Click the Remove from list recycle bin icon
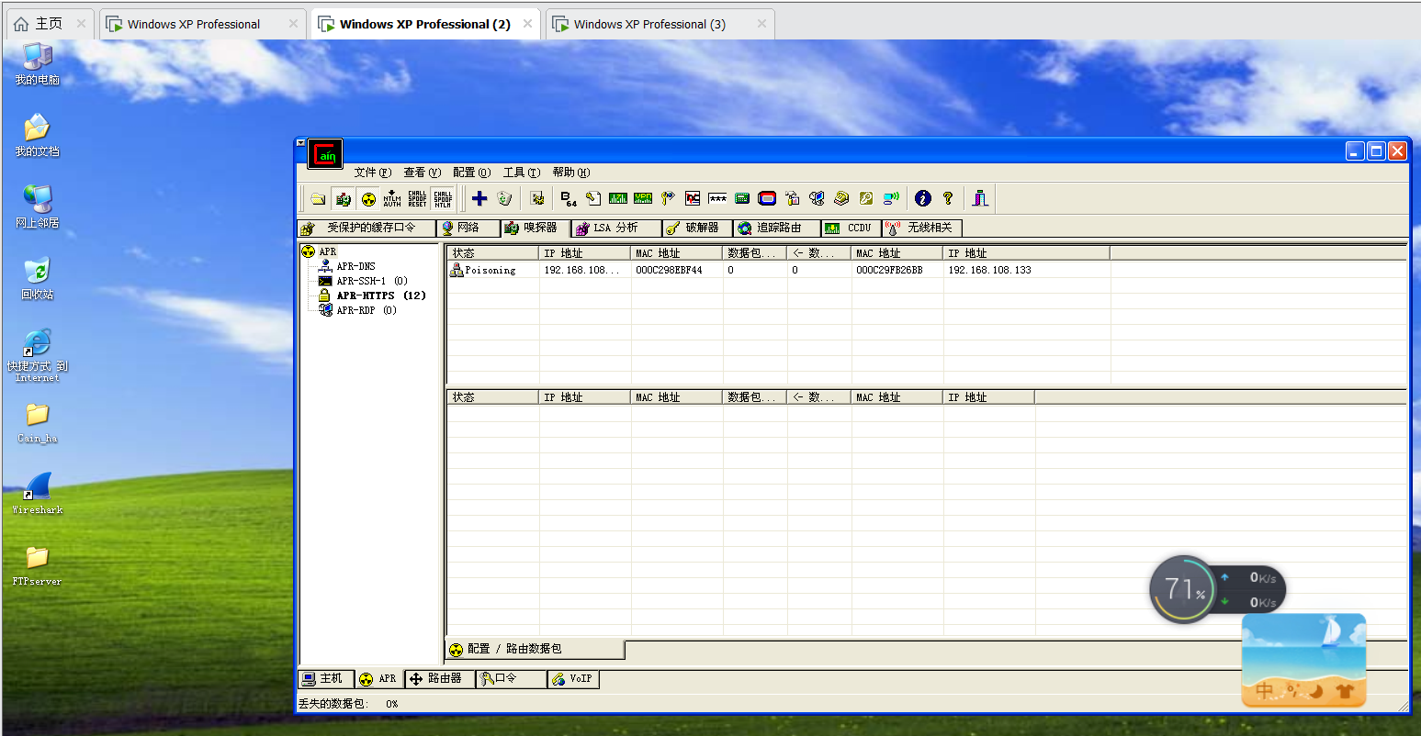Viewport: 1421px width, 736px height. click(x=504, y=198)
